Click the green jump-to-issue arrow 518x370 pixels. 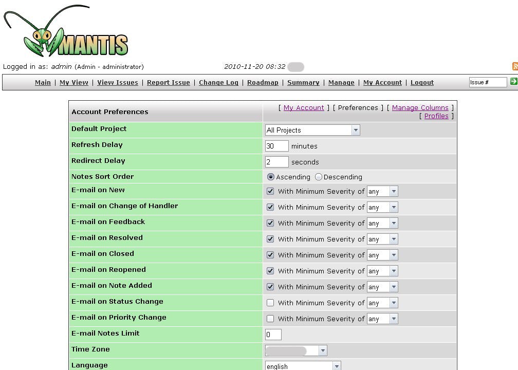(514, 81)
